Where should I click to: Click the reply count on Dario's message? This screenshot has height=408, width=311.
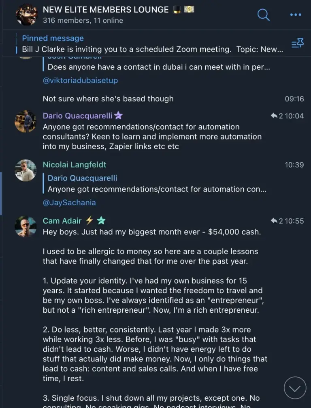click(x=277, y=116)
